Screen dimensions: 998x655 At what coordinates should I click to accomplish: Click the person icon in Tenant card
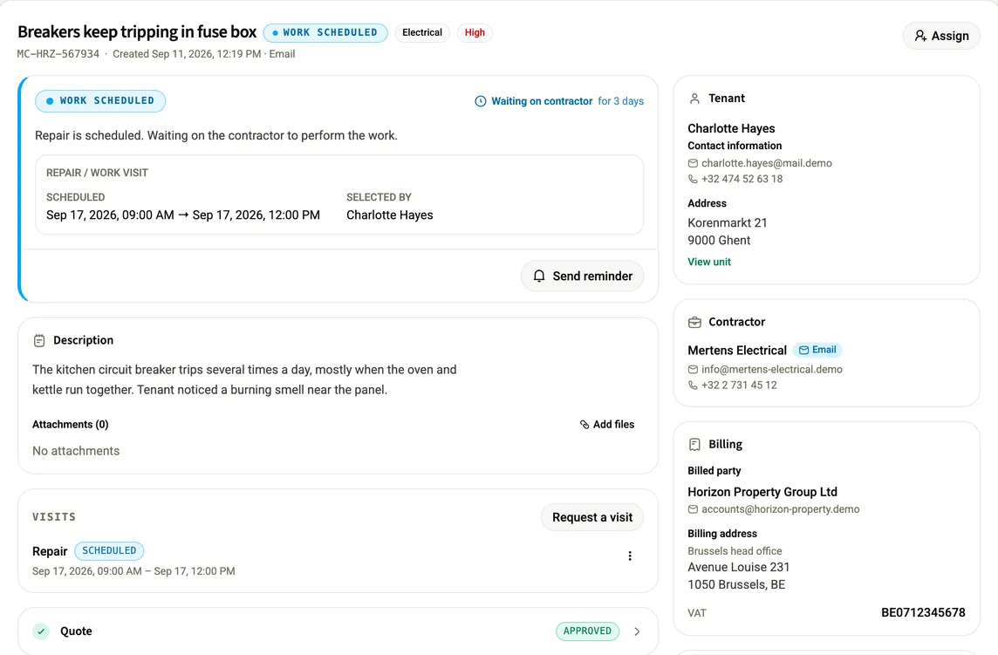pyautogui.click(x=694, y=99)
